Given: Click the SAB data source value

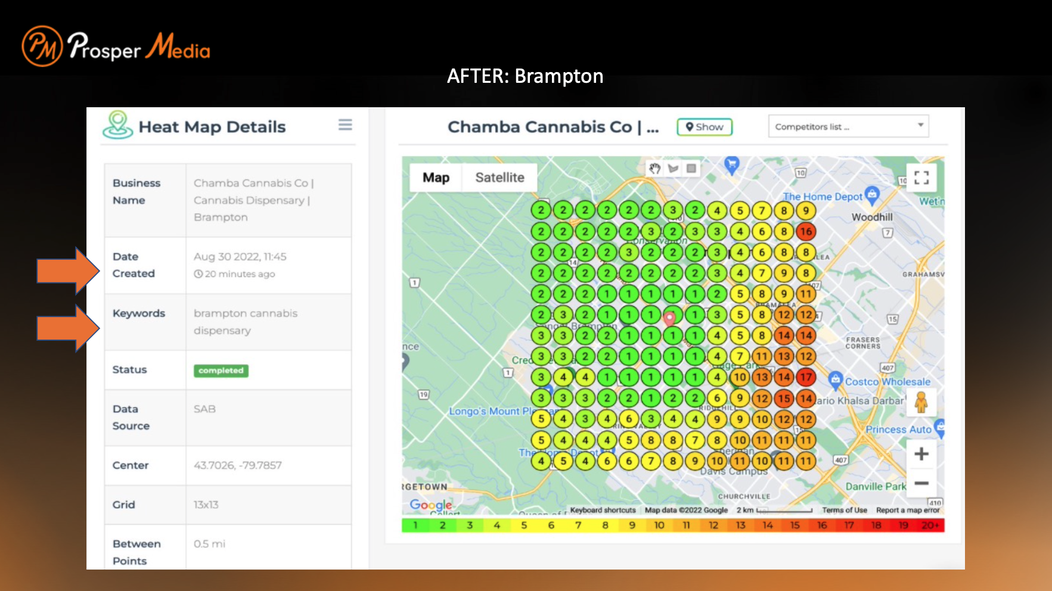Looking at the screenshot, I should point(204,409).
